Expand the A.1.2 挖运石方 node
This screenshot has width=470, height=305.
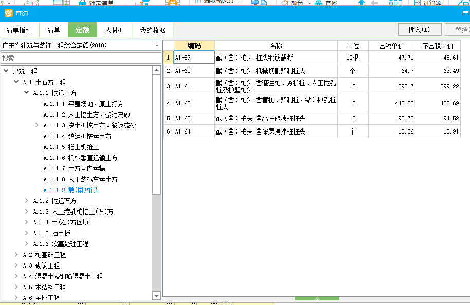click(x=26, y=201)
